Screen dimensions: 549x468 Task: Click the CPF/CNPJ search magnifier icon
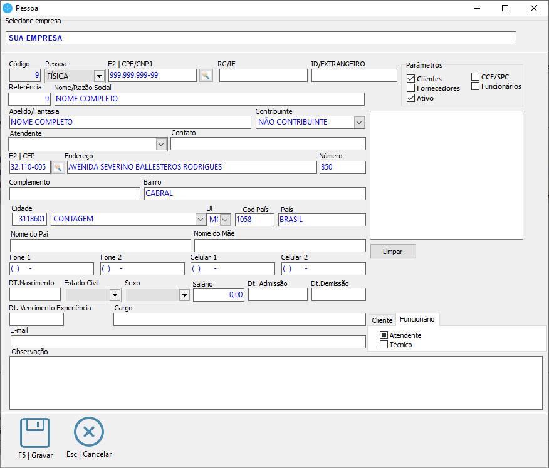click(x=206, y=76)
